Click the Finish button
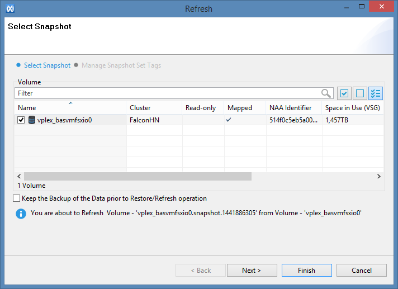 [x=306, y=271]
